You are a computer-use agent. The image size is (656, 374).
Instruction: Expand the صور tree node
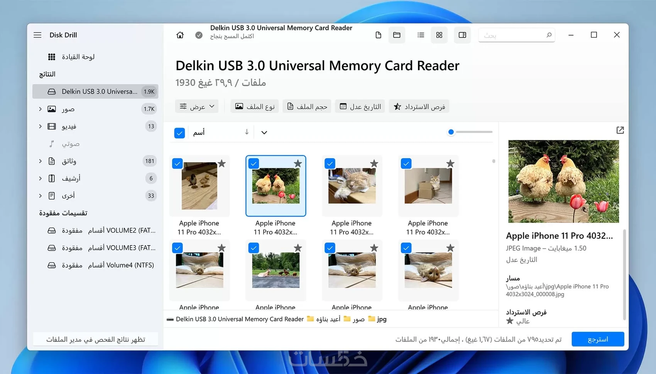[40, 109]
